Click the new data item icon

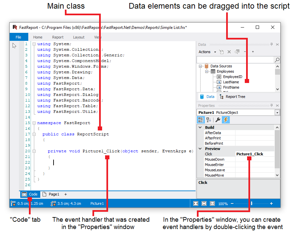221,52
